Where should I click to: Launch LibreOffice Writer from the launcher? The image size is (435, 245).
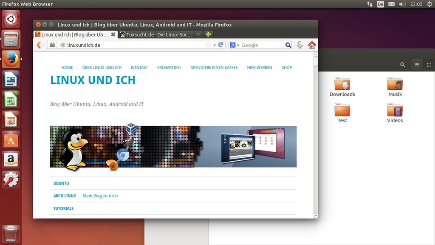(11, 80)
